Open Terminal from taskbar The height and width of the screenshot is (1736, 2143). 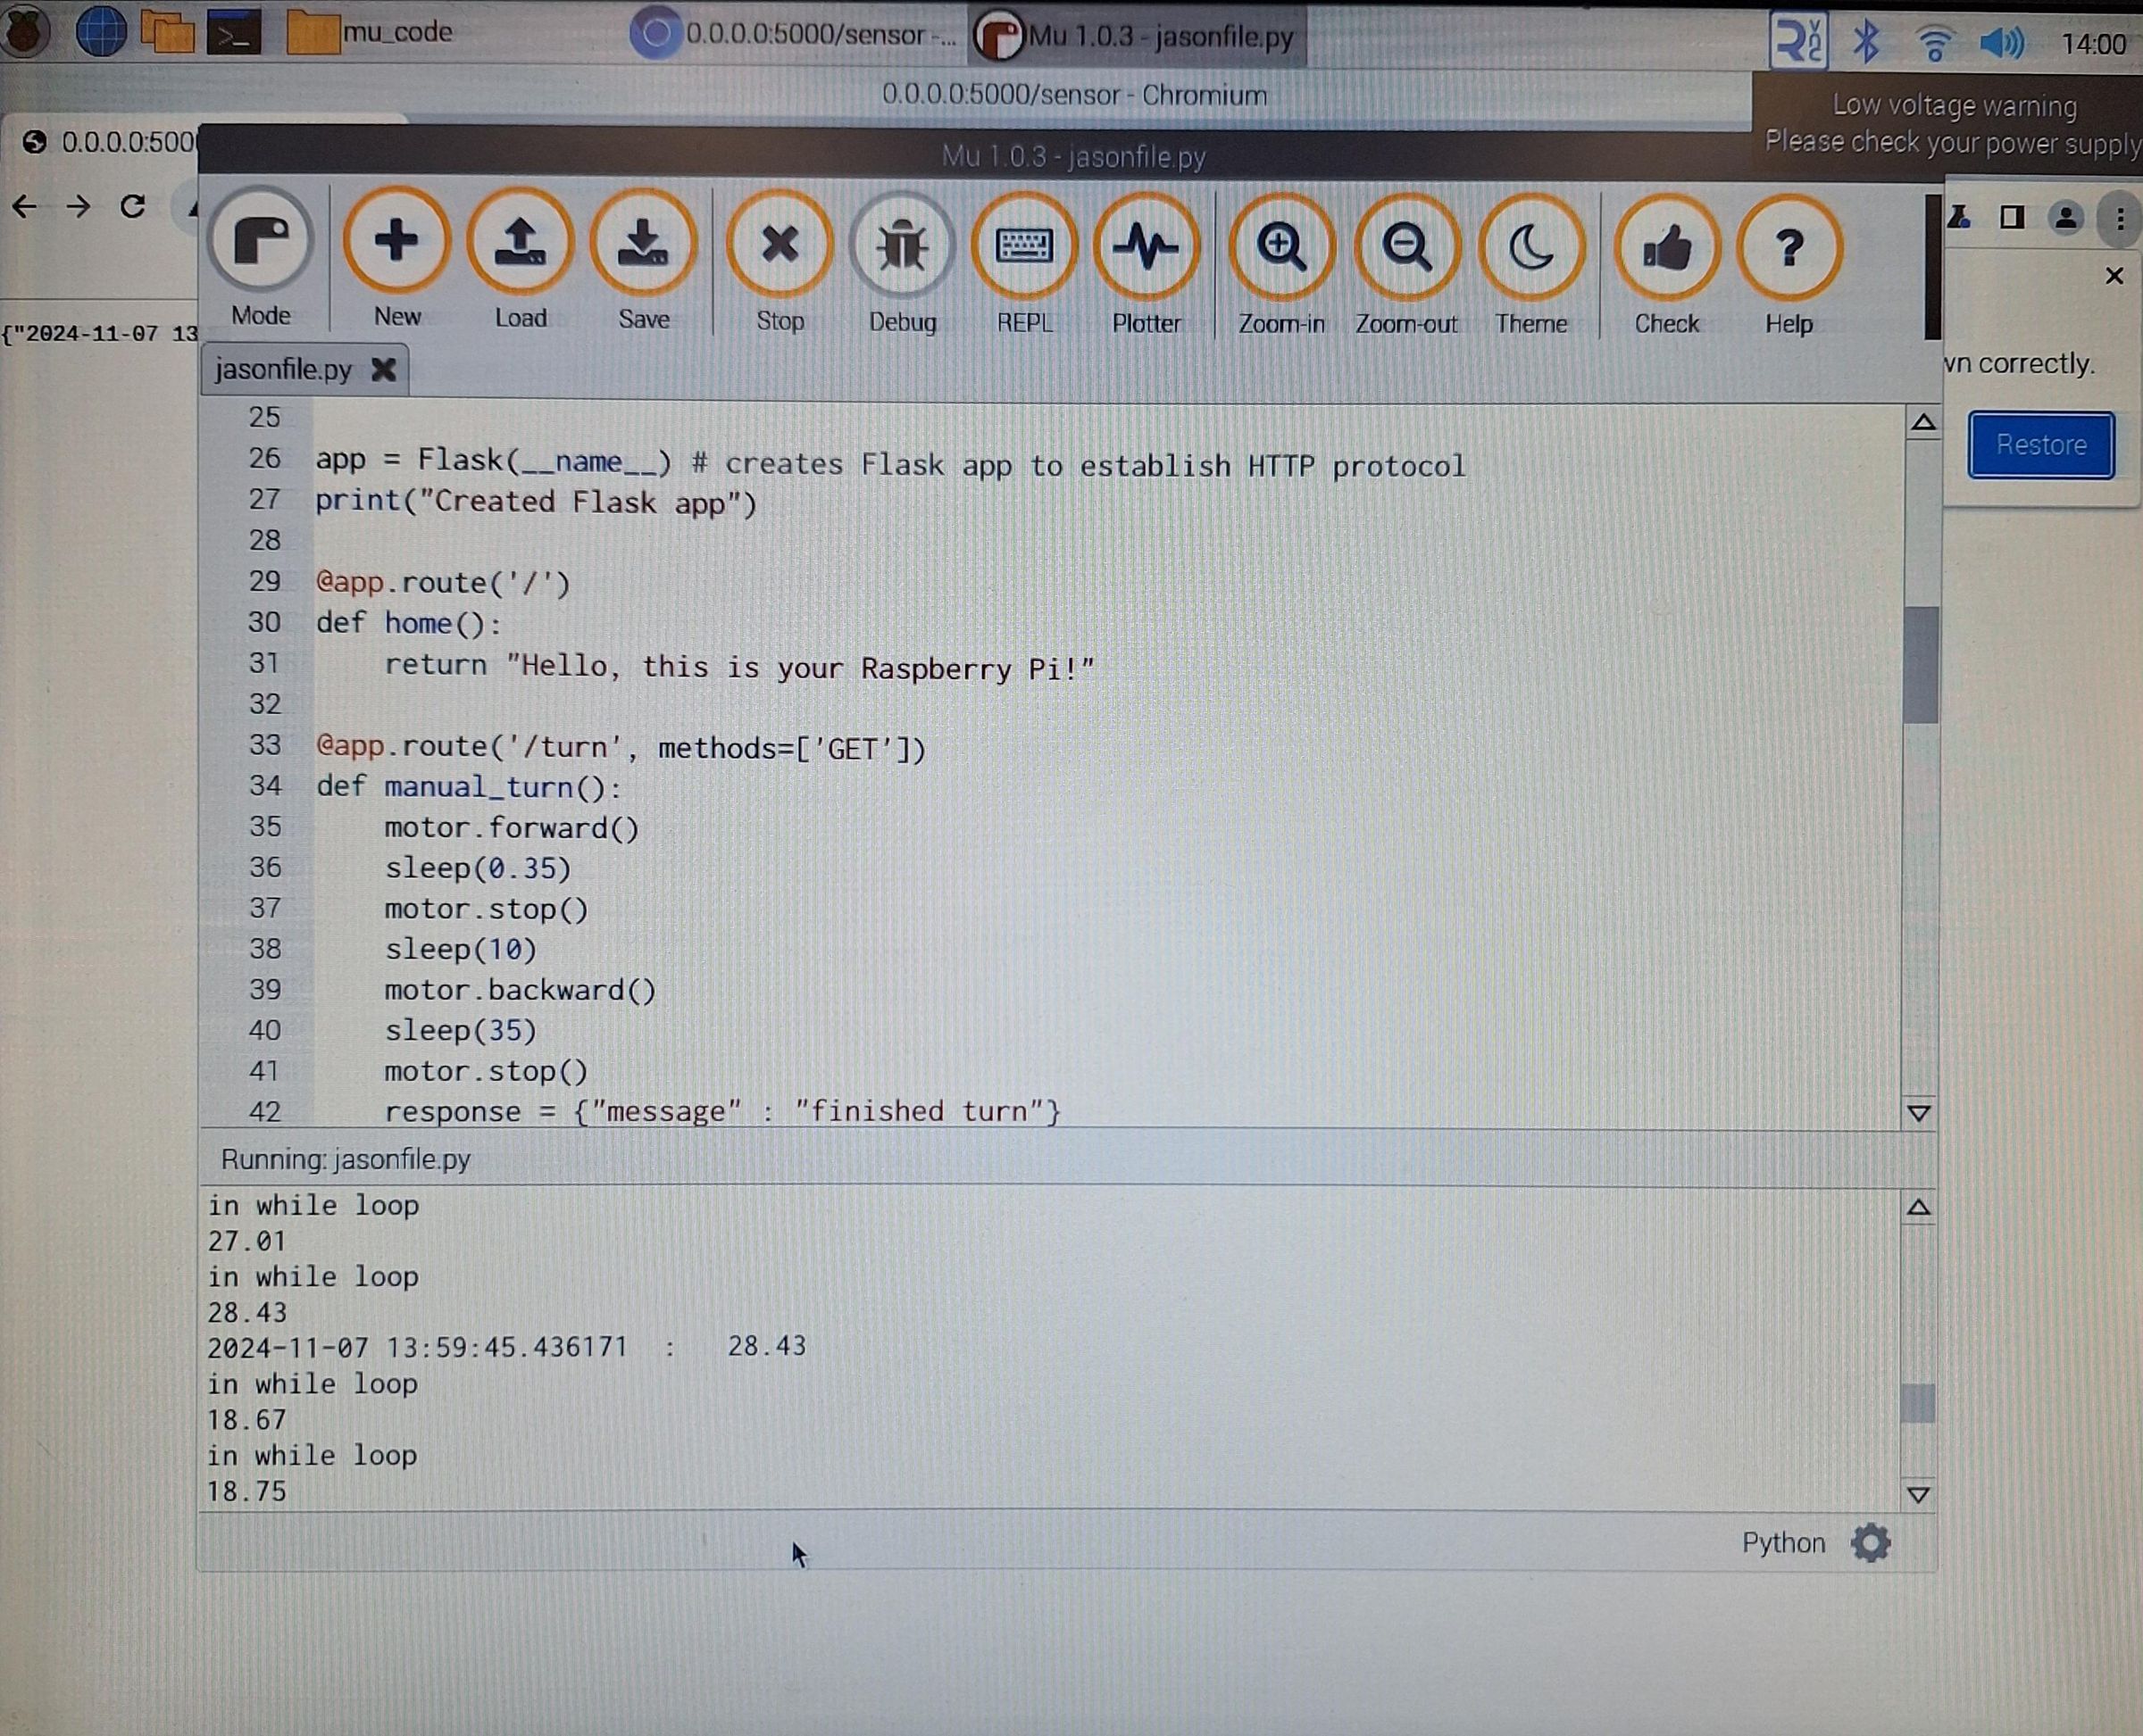pos(234,32)
